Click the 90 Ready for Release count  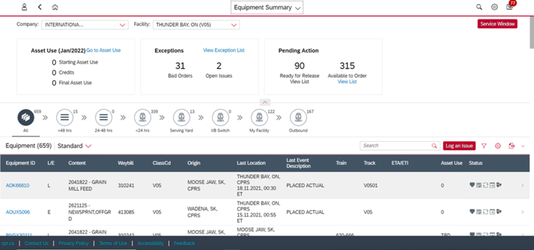pyautogui.click(x=299, y=65)
